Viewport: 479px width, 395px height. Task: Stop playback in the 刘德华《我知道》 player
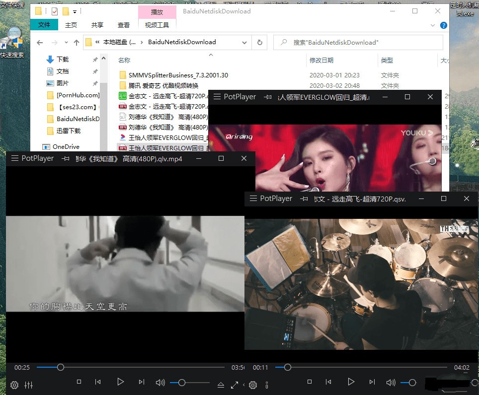tap(79, 382)
